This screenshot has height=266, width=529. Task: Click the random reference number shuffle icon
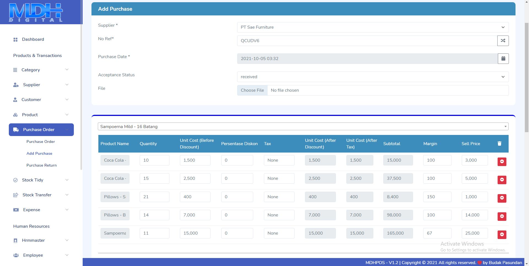tap(503, 41)
